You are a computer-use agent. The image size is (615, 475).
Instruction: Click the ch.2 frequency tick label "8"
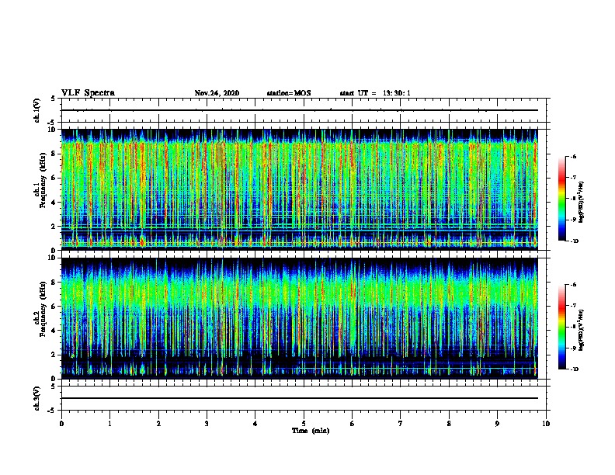click(54, 283)
